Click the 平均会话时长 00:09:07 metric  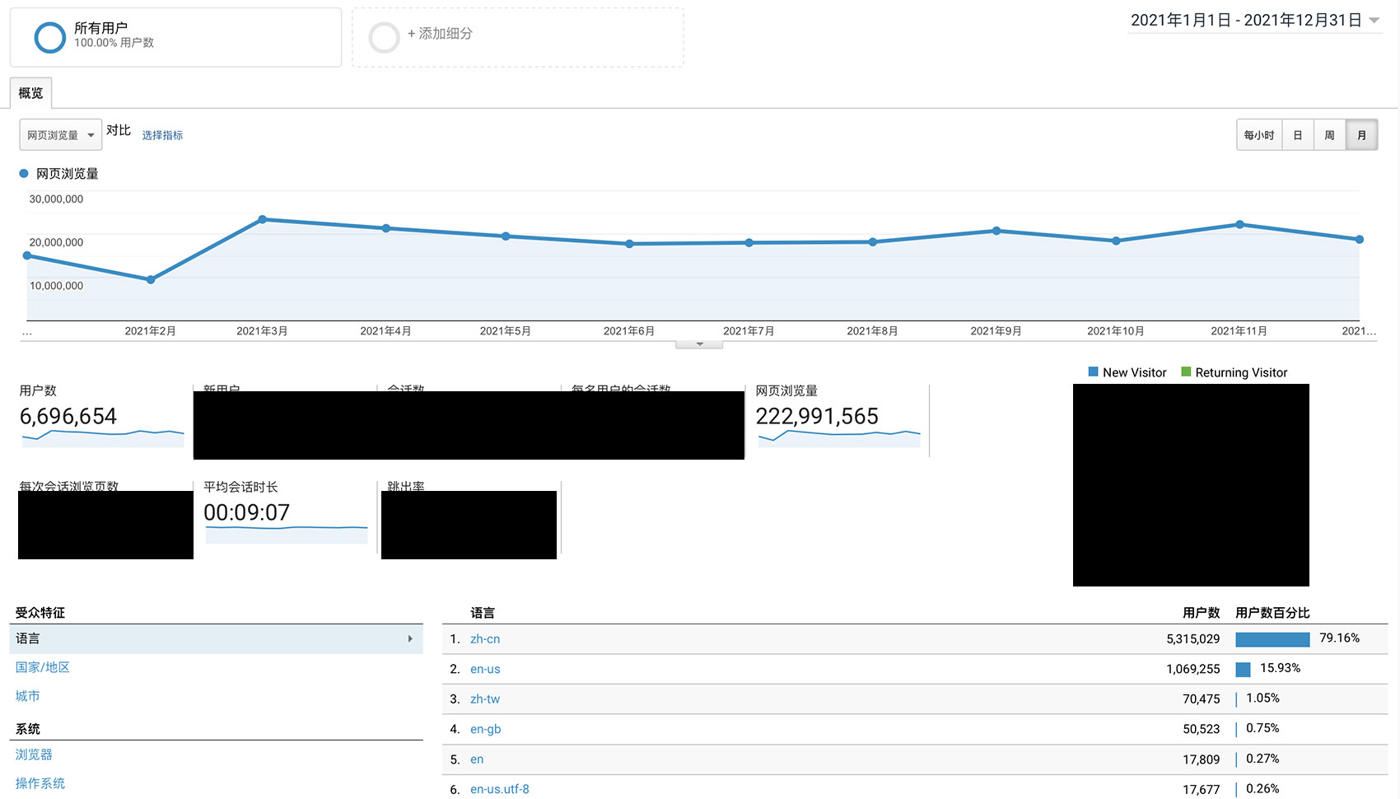246,513
